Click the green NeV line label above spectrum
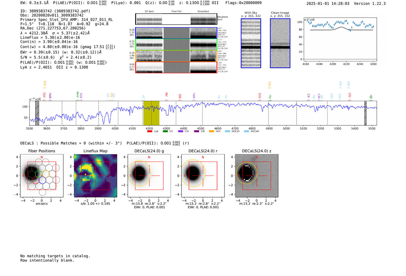This screenshot has width=406, height=276. 77,96
